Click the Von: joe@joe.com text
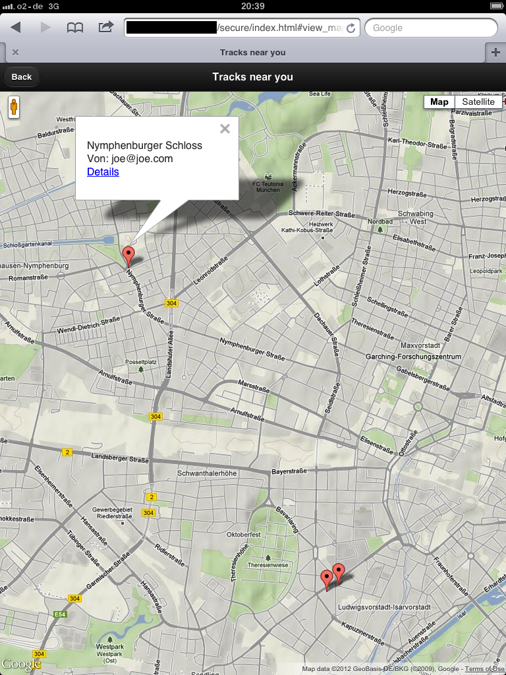Screen dimensions: 506x675 click(x=130, y=158)
